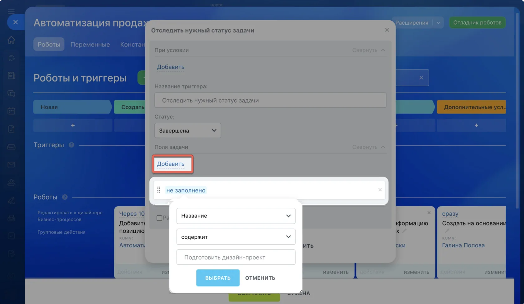The image size is (524, 304).
Task: Open the Название field dropdown
Action: (x=236, y=216)
